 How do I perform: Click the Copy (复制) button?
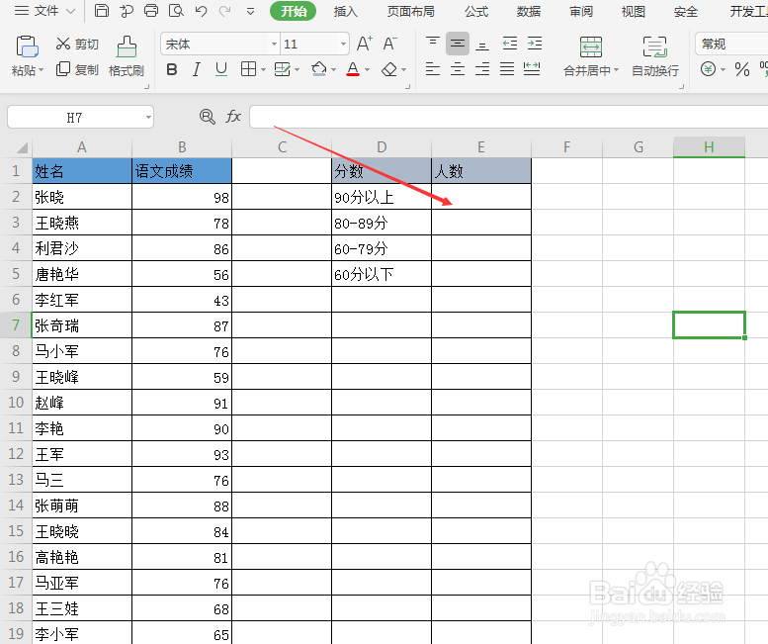77,69
